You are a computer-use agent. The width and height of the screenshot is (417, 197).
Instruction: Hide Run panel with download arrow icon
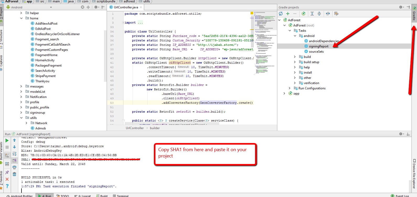(x=408, y=134)
